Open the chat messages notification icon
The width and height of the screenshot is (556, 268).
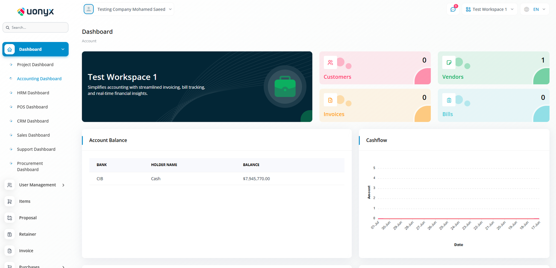tap(453, 9)
